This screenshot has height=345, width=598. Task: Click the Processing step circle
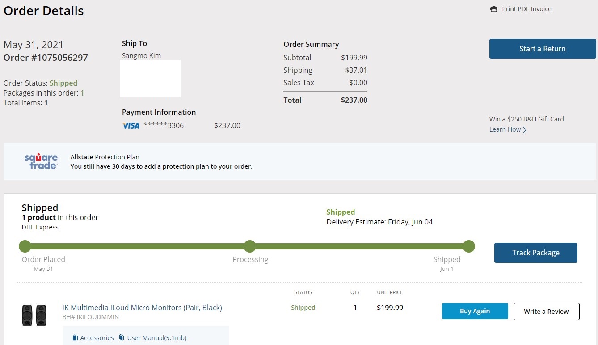point(250,246)
